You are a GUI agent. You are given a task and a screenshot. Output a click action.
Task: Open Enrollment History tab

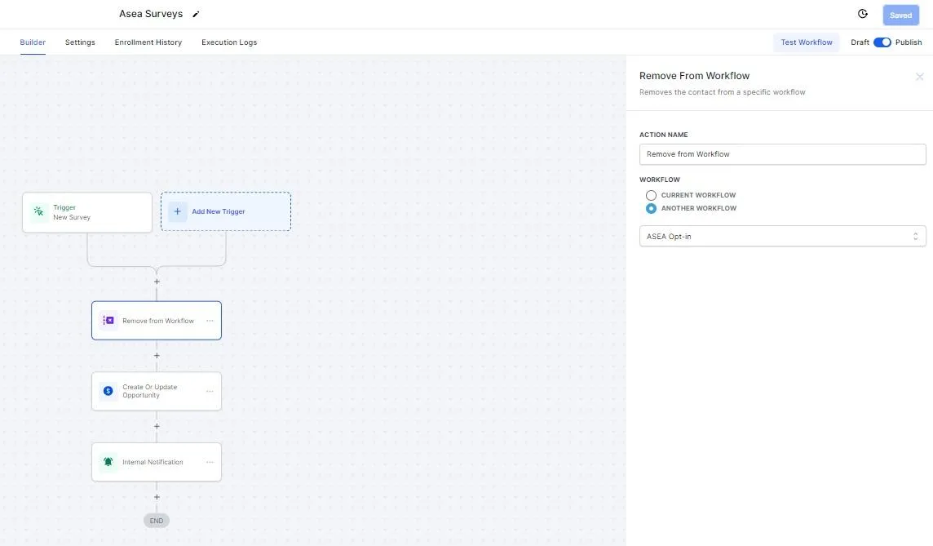tap(148, 42)
